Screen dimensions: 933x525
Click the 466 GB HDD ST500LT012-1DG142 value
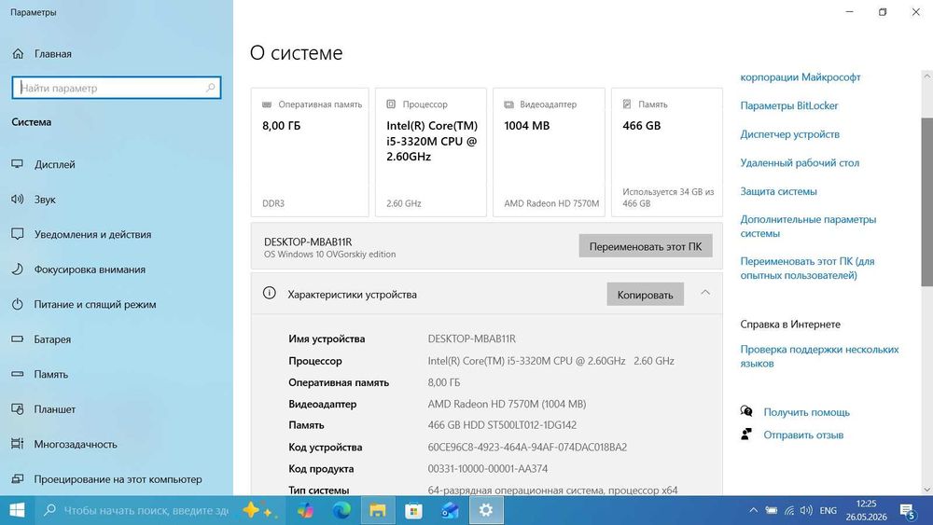(502, 424)
